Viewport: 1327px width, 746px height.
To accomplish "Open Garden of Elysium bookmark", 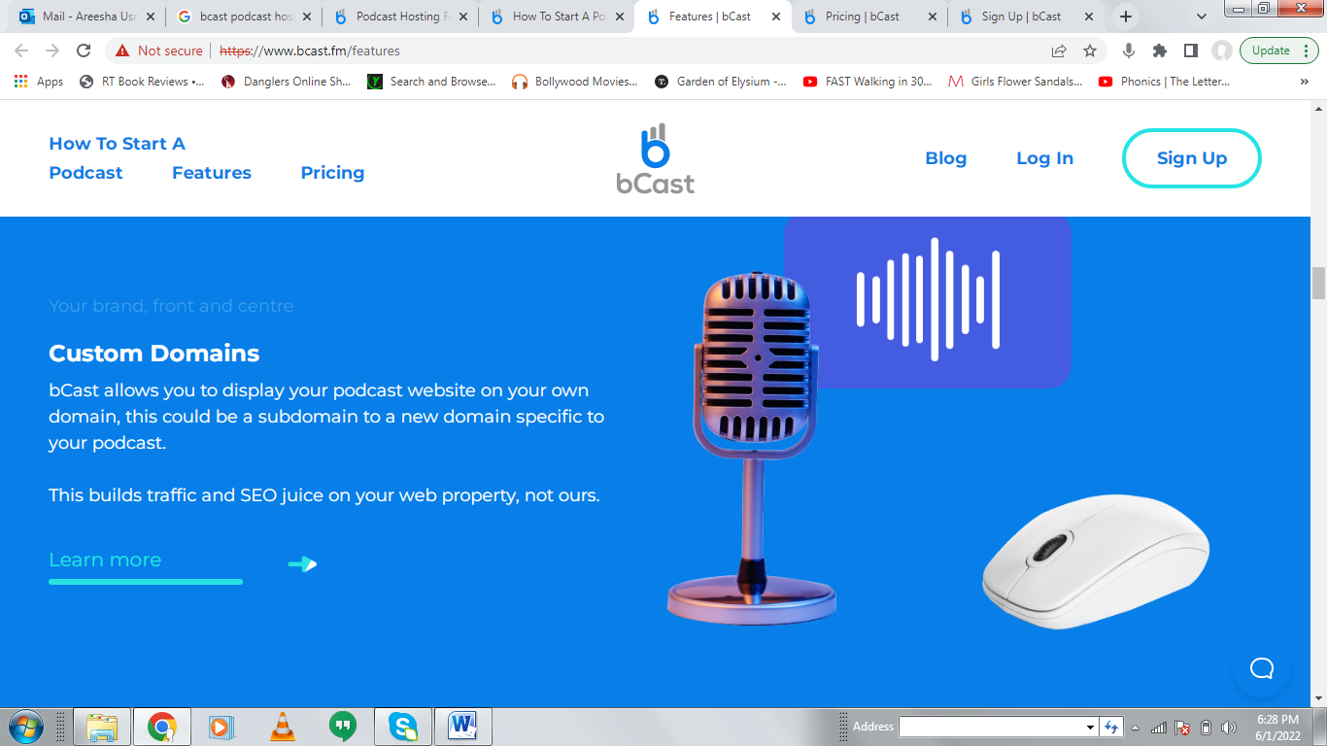I will point(721,82).
